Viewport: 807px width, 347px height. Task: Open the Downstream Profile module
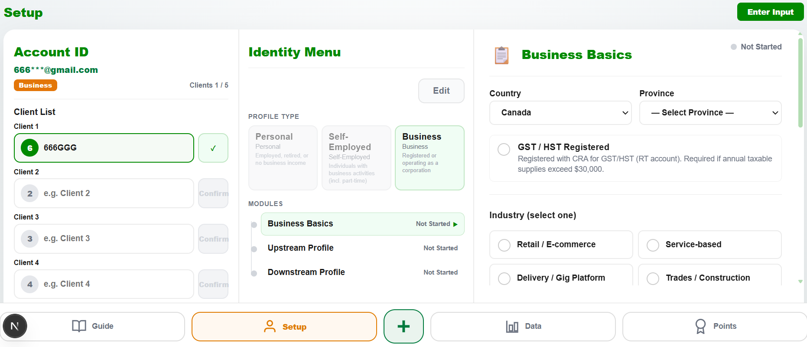362,272
